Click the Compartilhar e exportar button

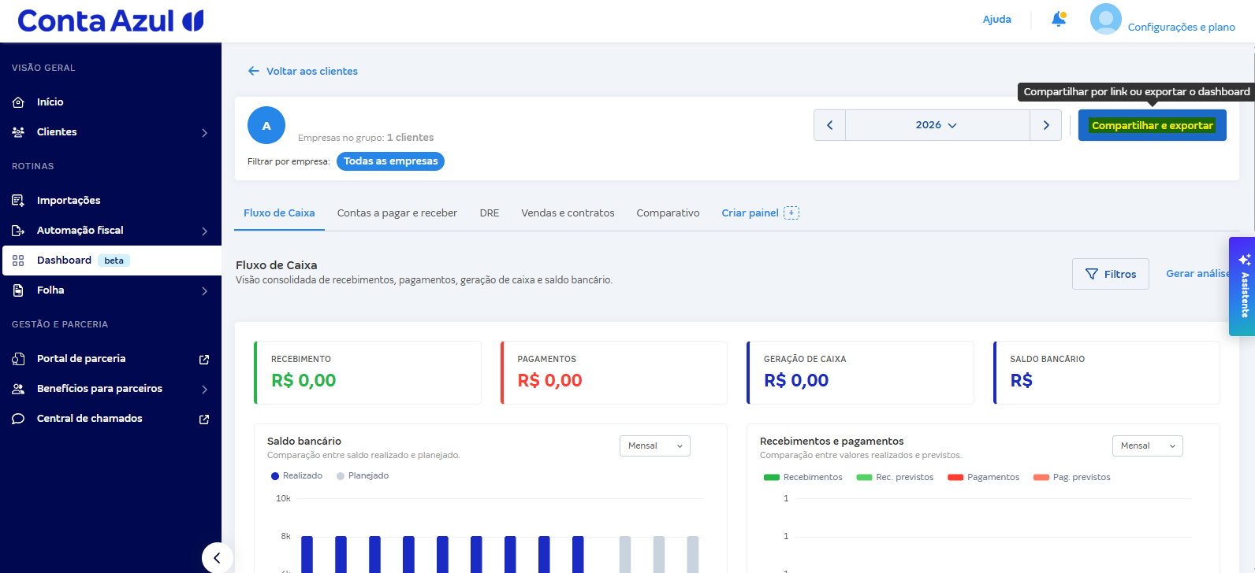(1152, 125)
